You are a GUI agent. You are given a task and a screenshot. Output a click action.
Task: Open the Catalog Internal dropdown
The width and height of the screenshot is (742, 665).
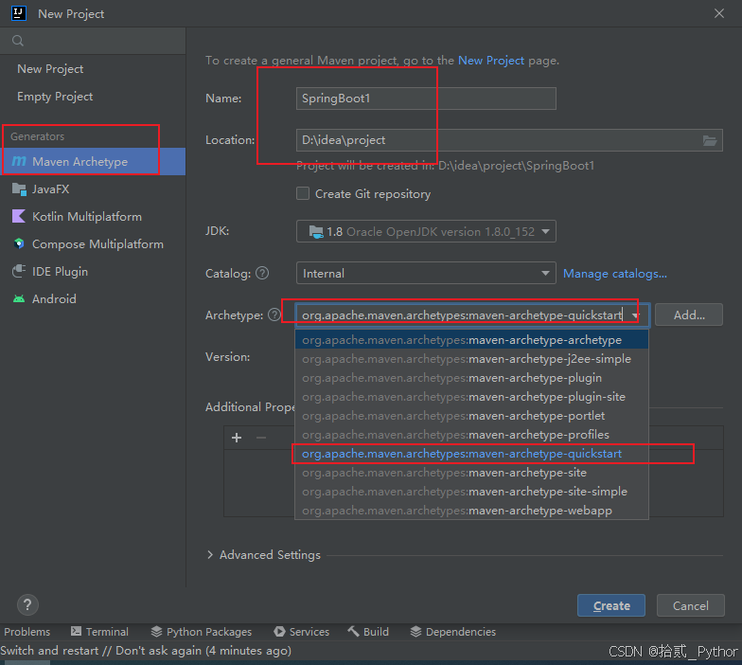(426, 273)
